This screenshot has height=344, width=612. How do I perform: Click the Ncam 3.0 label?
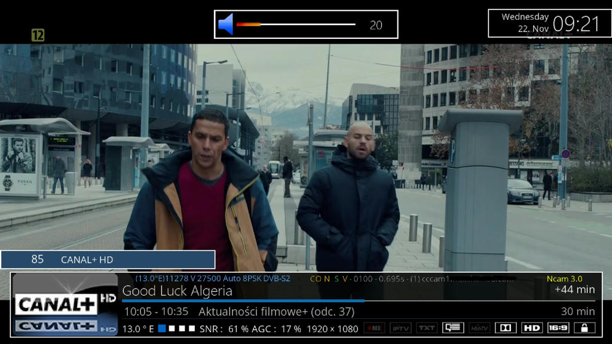click(x=564, y=278)
